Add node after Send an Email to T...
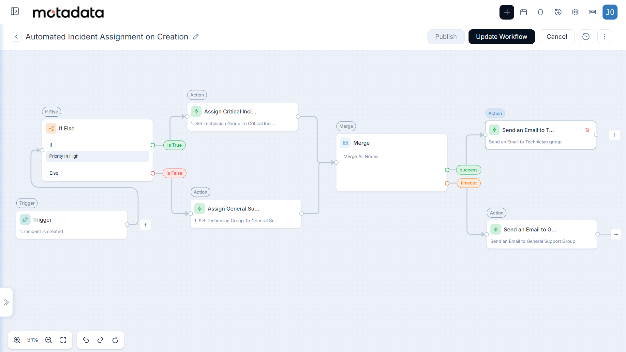Screen dimensions: 626x352 pos(615,135)
